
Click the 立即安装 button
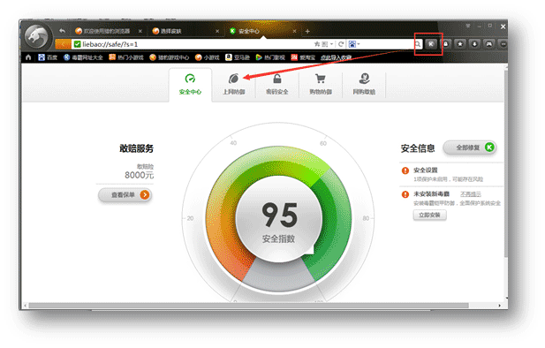429,216
